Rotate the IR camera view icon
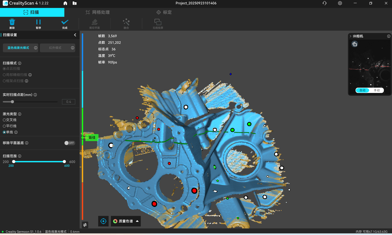The height and width of the screenshot is (235, 392). click(x=355, y=44)
